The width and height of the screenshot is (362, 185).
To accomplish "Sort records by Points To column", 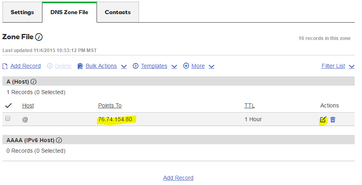I will pyautogui.click(x=109, y=105).
